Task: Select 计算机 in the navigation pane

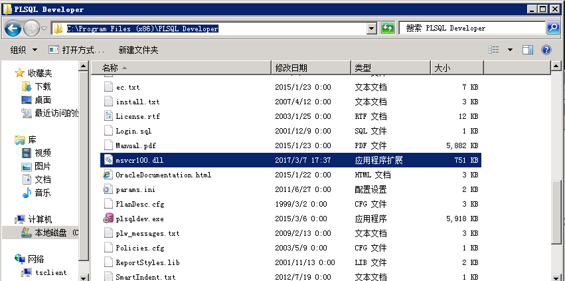Action: [40, 219]
